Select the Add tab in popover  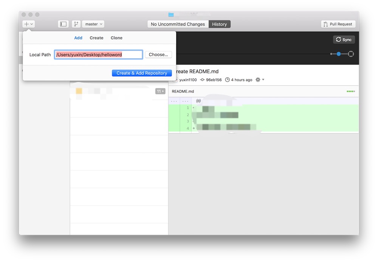tap(78, 38)
